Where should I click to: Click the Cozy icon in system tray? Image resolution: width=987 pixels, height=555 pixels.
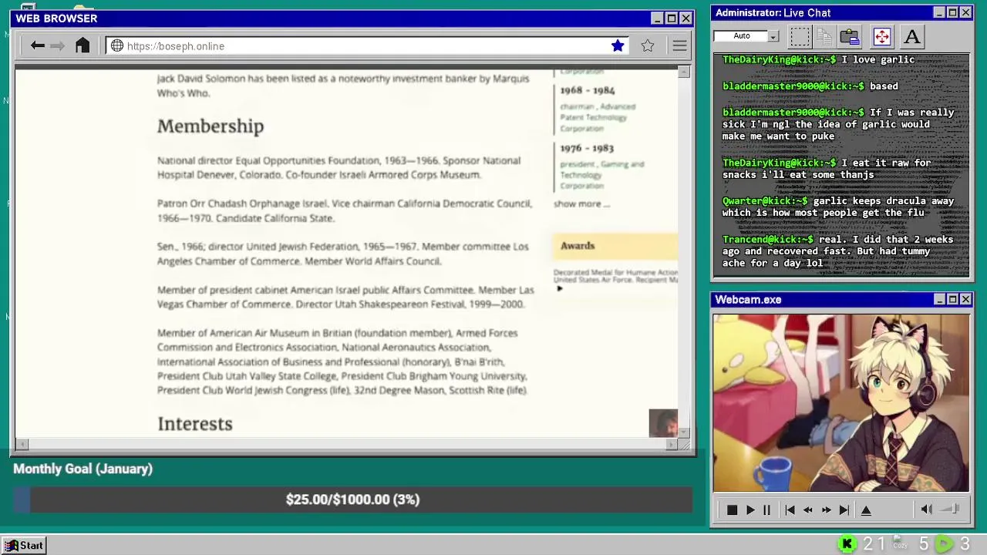click(900, 543)
